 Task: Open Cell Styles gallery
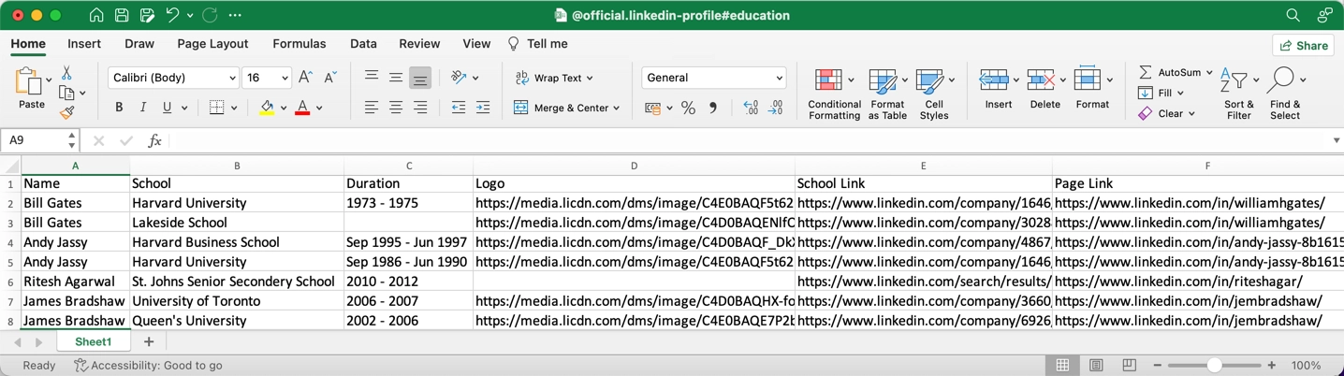(933, 94)
